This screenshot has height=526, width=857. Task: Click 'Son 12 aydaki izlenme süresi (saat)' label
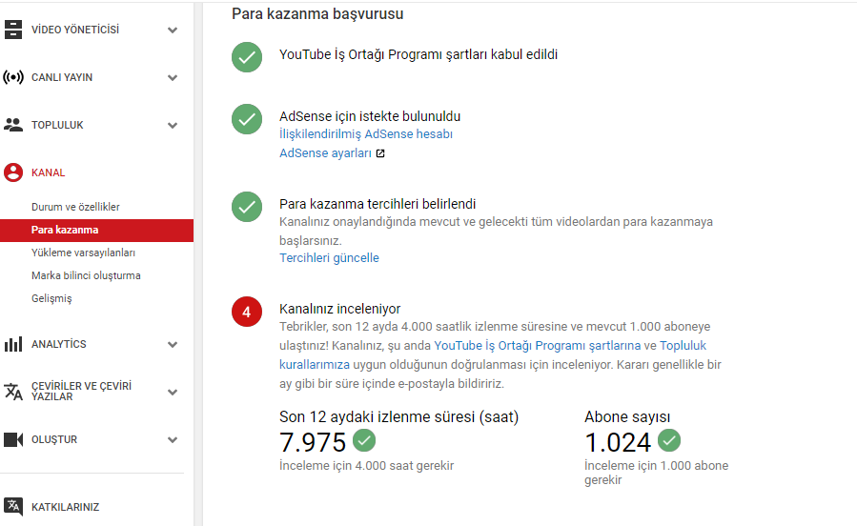click(x=399, y=416)
